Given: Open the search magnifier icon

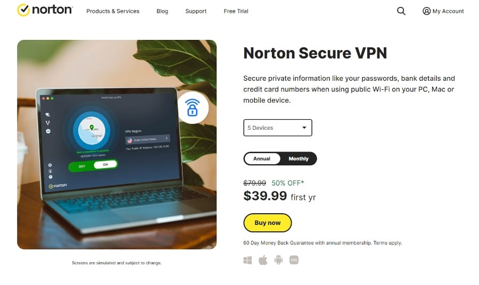Looking at the screenshot, I should click(401, 11).
